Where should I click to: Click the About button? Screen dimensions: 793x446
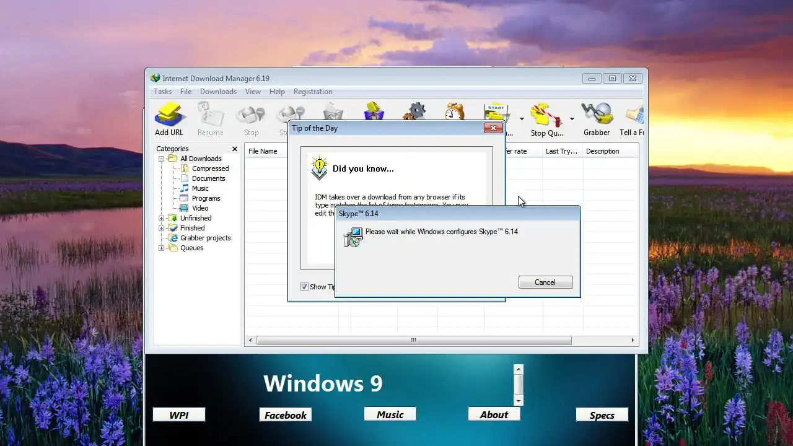coord(494,414)
